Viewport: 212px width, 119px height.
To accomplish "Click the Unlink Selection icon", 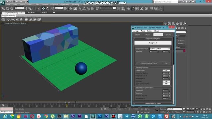I will click(x=7, y=9).
